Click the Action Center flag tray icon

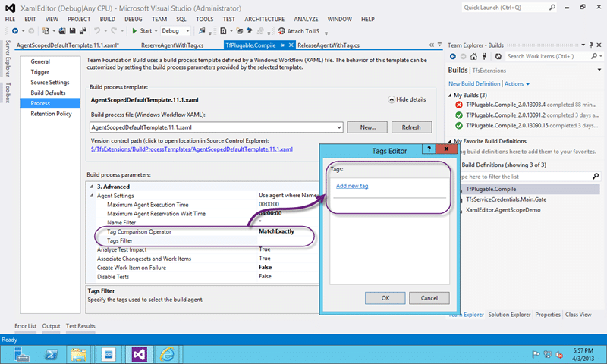tap(536, 354)
